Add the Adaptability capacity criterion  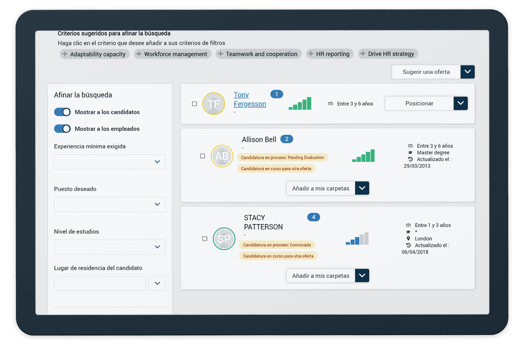tap(95, 54)
